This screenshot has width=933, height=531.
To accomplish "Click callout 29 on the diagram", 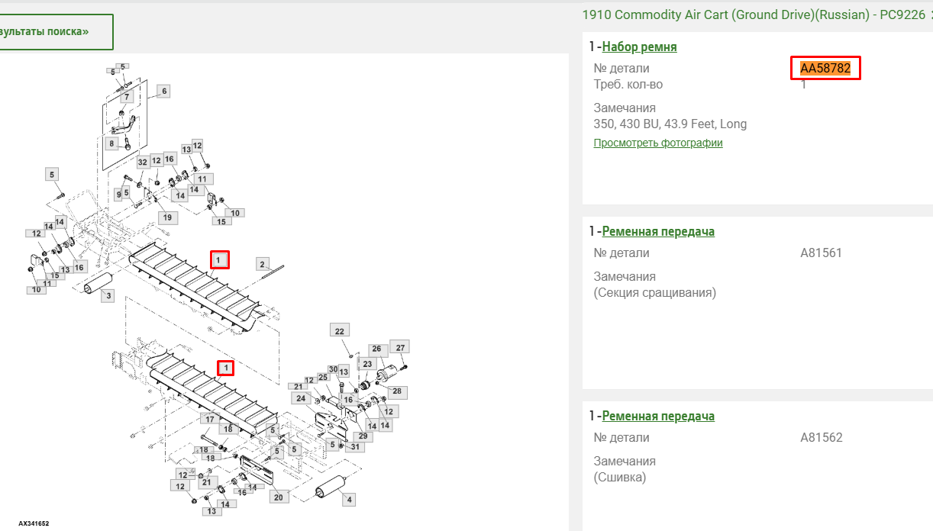I will tap(364, 436).
